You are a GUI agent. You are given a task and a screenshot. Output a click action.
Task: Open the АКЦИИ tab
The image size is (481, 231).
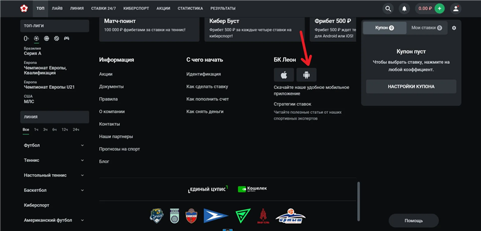tap(163, 8)
